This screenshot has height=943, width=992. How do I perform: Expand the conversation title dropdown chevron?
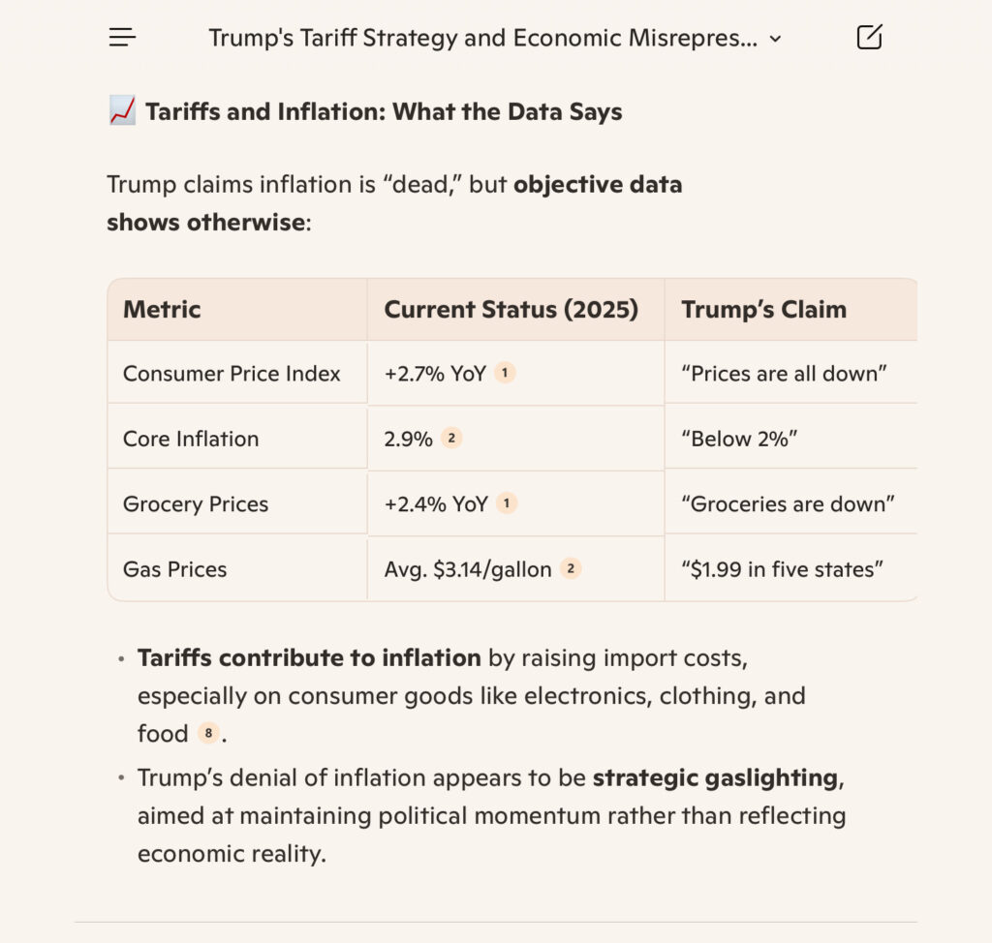click(x=775, y=39)
